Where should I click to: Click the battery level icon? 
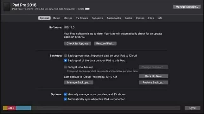(x=87, y=9)
